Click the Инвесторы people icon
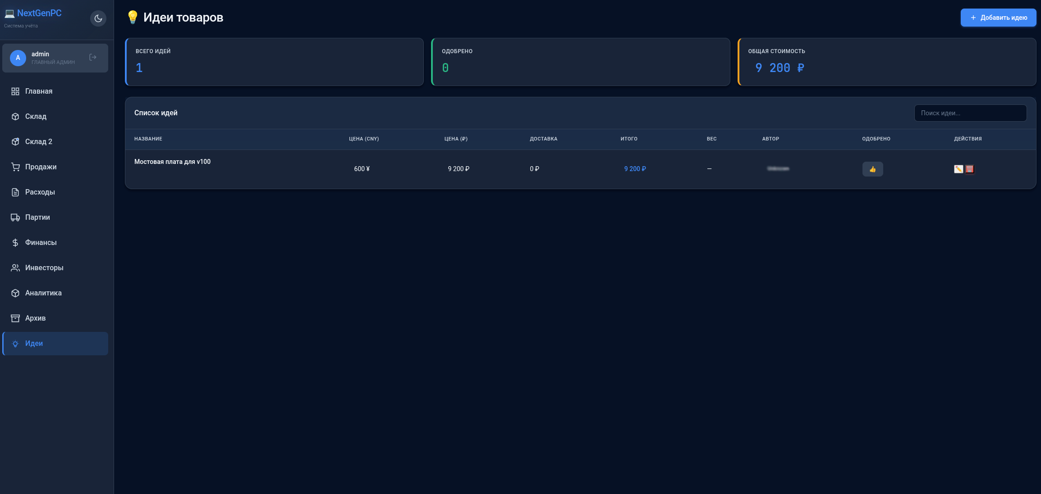Screen dimensions: 1041x494 [x=15, y=268]
